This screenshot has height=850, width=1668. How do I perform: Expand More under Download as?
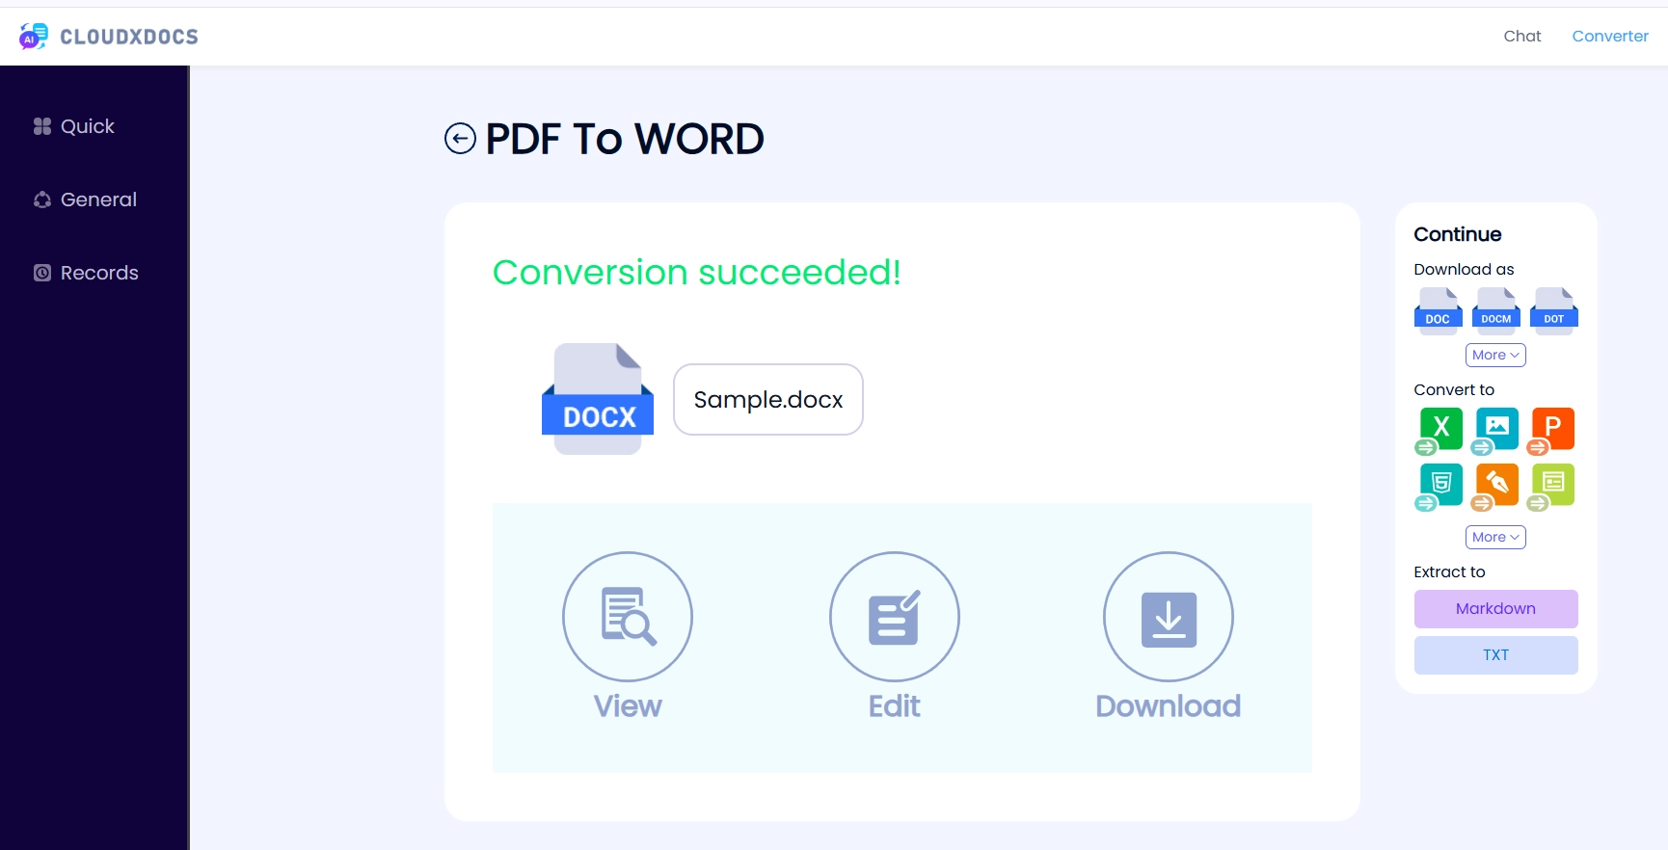click(x=1495, y=355)
